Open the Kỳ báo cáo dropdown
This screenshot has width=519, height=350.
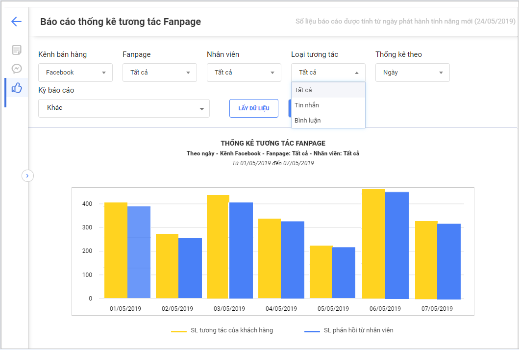pos(124,108)
